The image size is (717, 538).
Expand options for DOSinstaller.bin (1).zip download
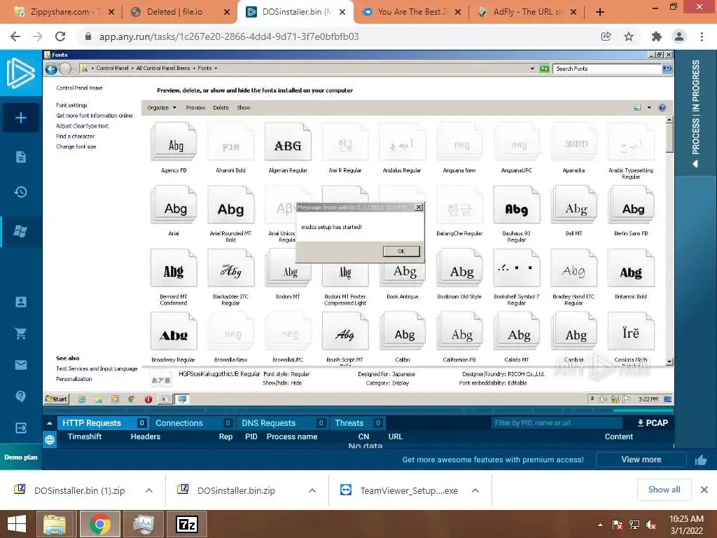pos(149,490)
